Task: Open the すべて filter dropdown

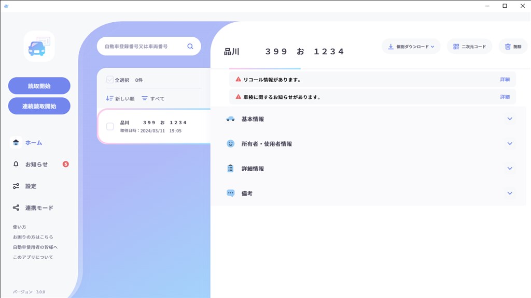Action: [x=153, y=98]
